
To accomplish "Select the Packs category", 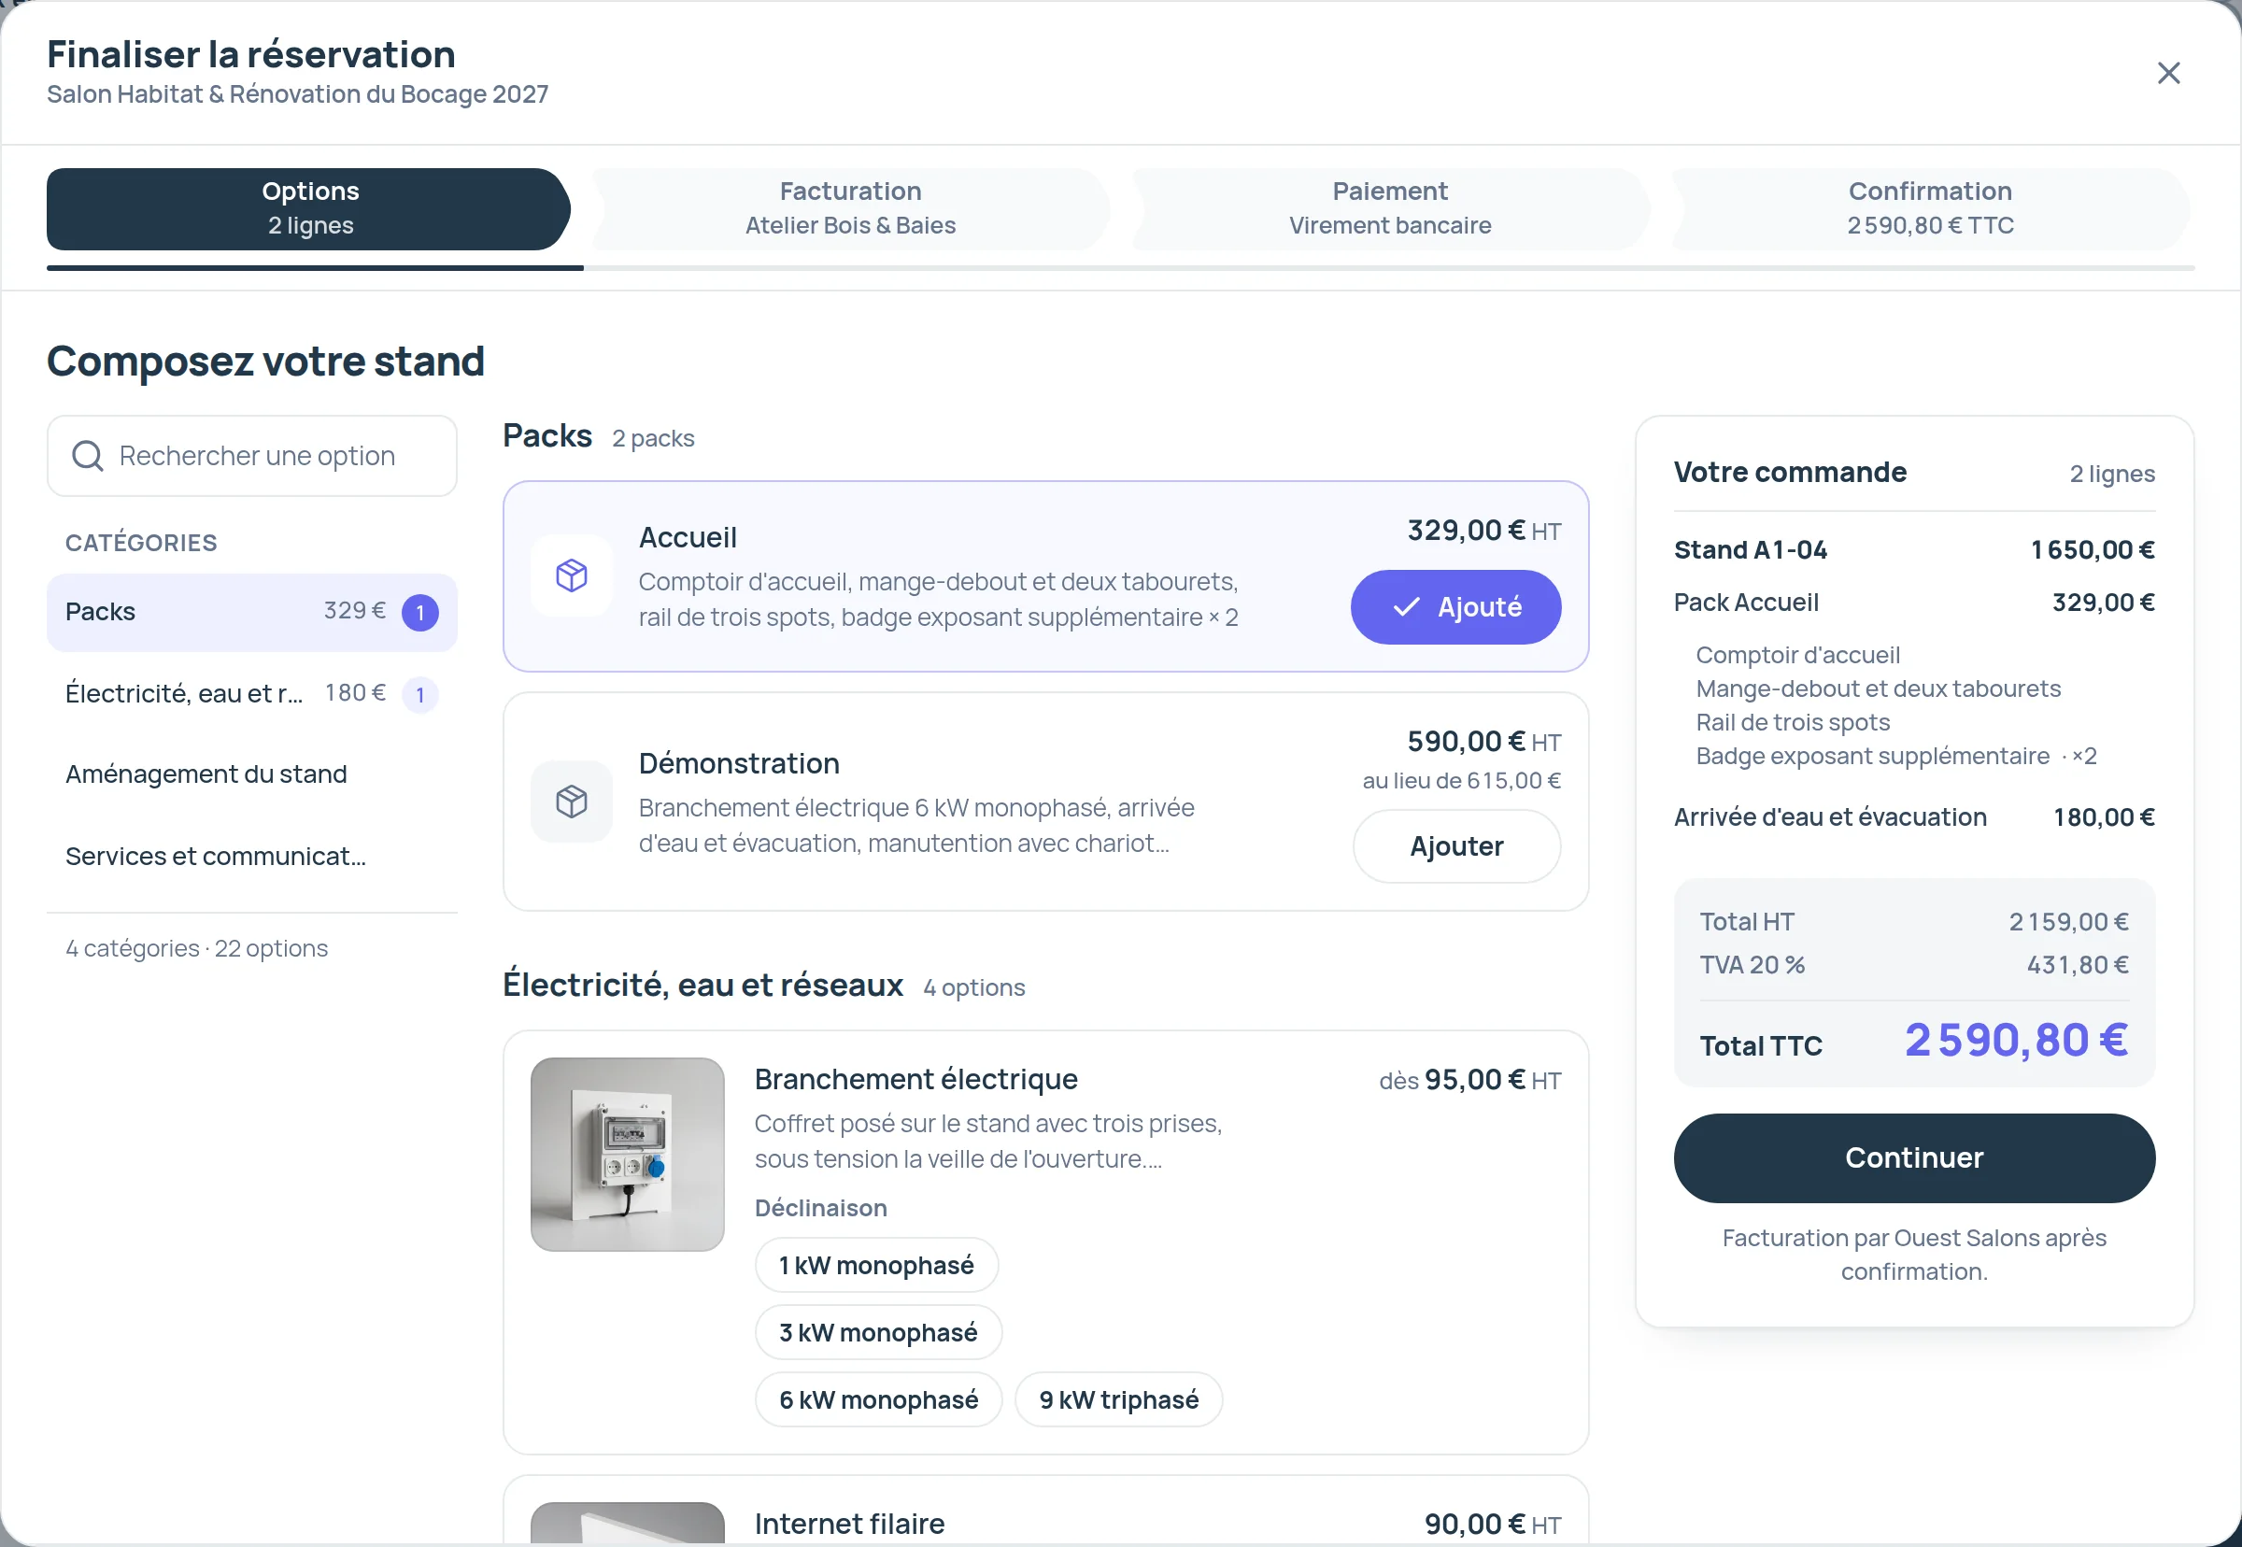I will click(252, 612).
